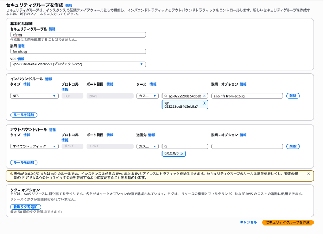Screen dimensions: 323x234
Task: Remove the sg-022228de54d3eb9a7 source chip
Action: tap(204, 103)
